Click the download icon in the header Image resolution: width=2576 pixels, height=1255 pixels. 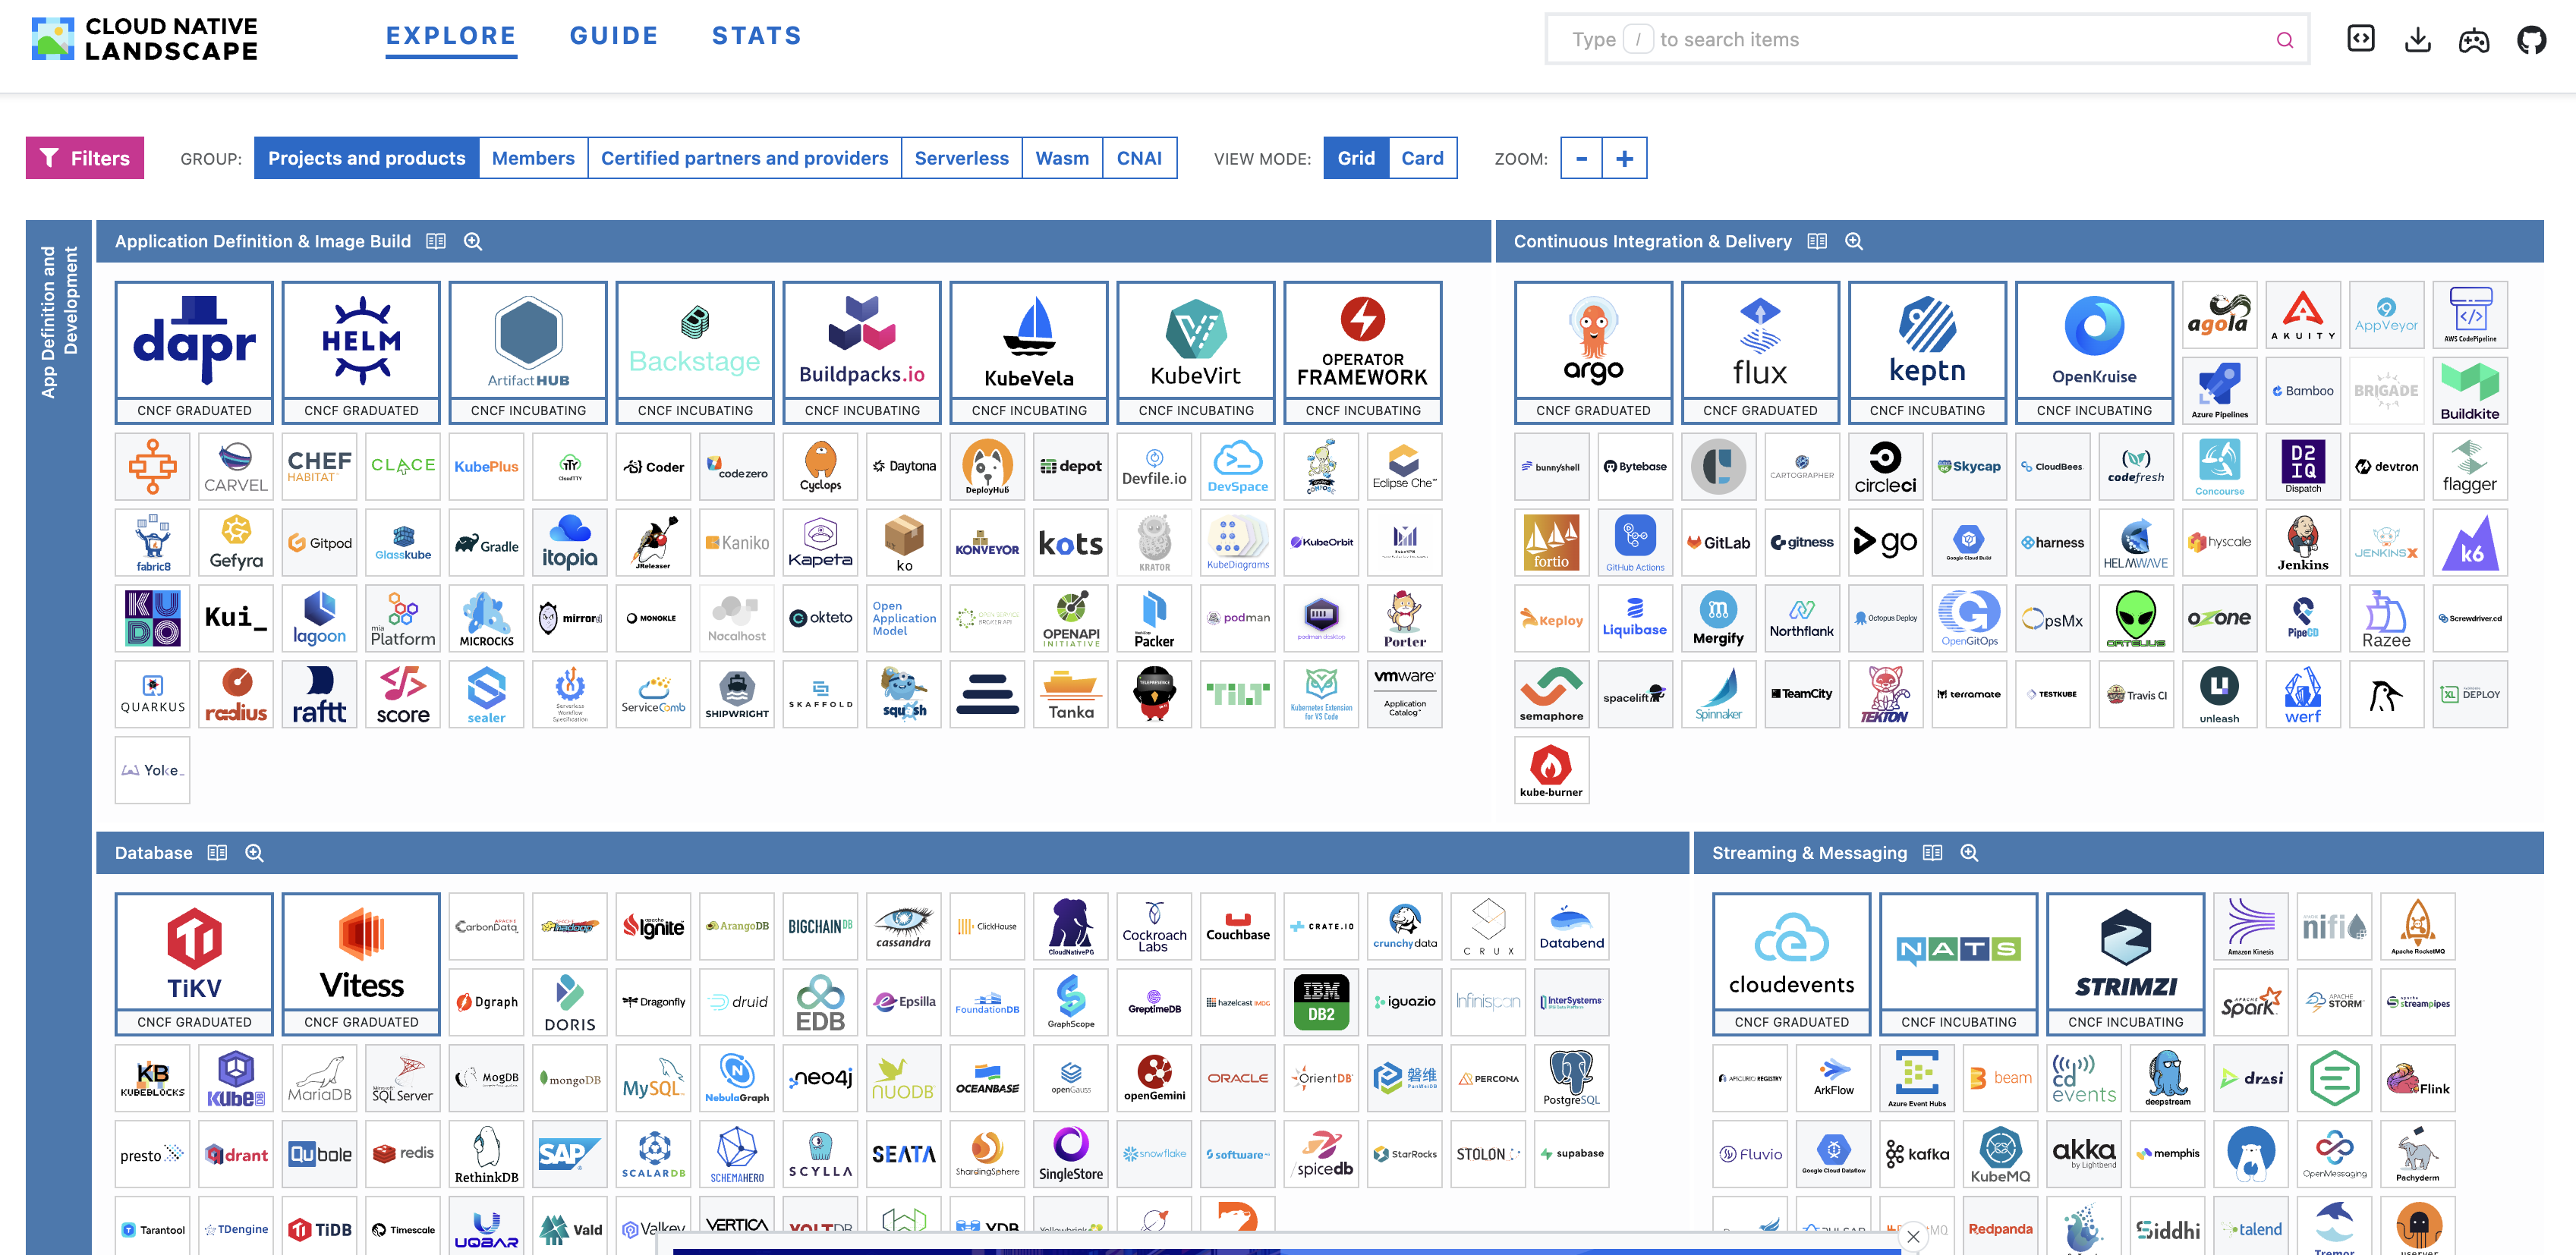(2417, 40)
